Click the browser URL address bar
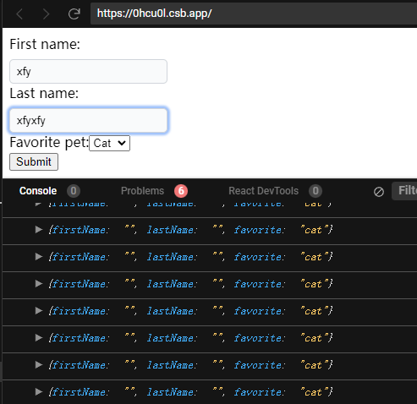 254,14
